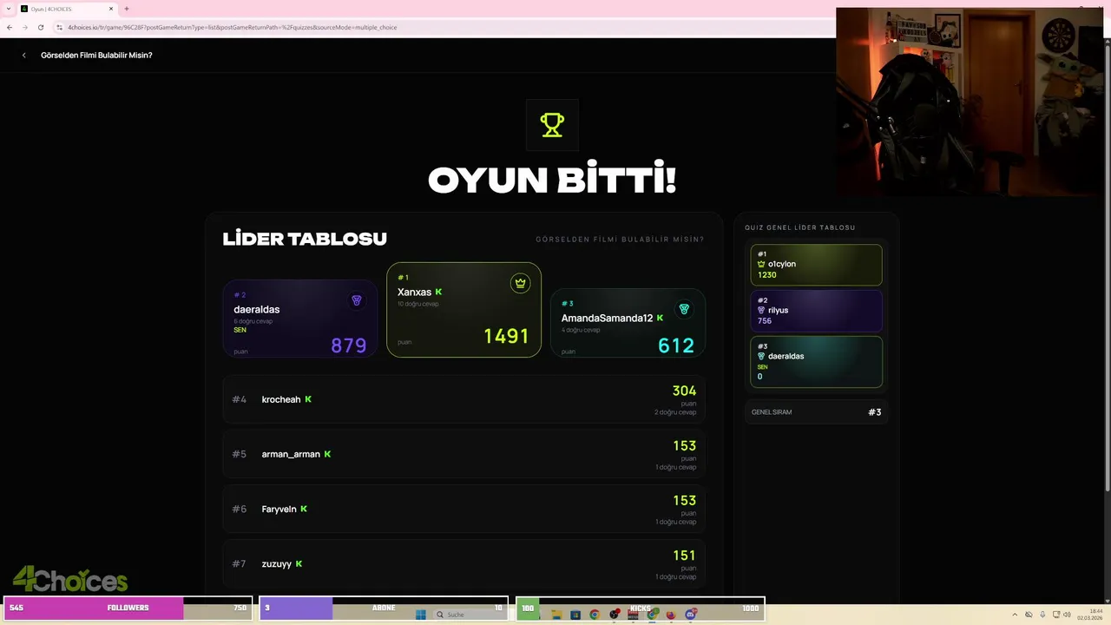Click the GENEL SIRAM #3 rank row
The width and height of the screenshot is (1111, 625).
(816, 412)
